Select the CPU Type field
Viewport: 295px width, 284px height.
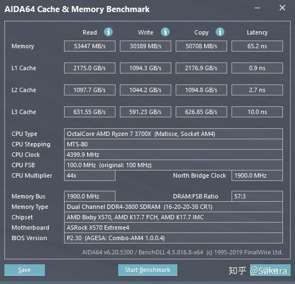point(173,134)
